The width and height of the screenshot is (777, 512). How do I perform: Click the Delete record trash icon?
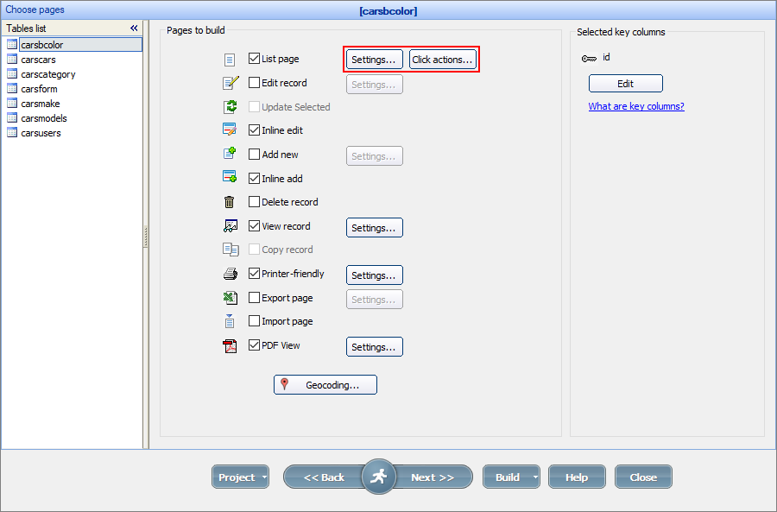(231, 201)
